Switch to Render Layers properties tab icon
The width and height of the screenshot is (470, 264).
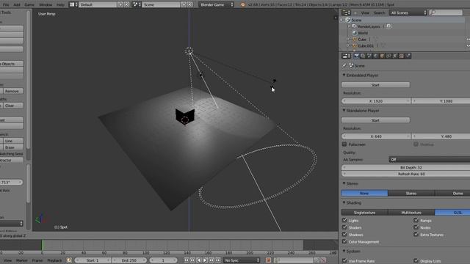pos(363,56)
